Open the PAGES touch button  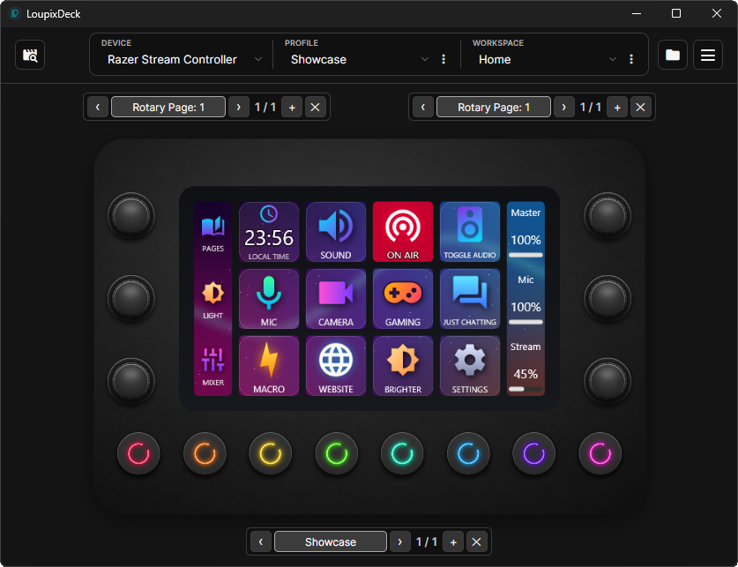pos(212,233)
